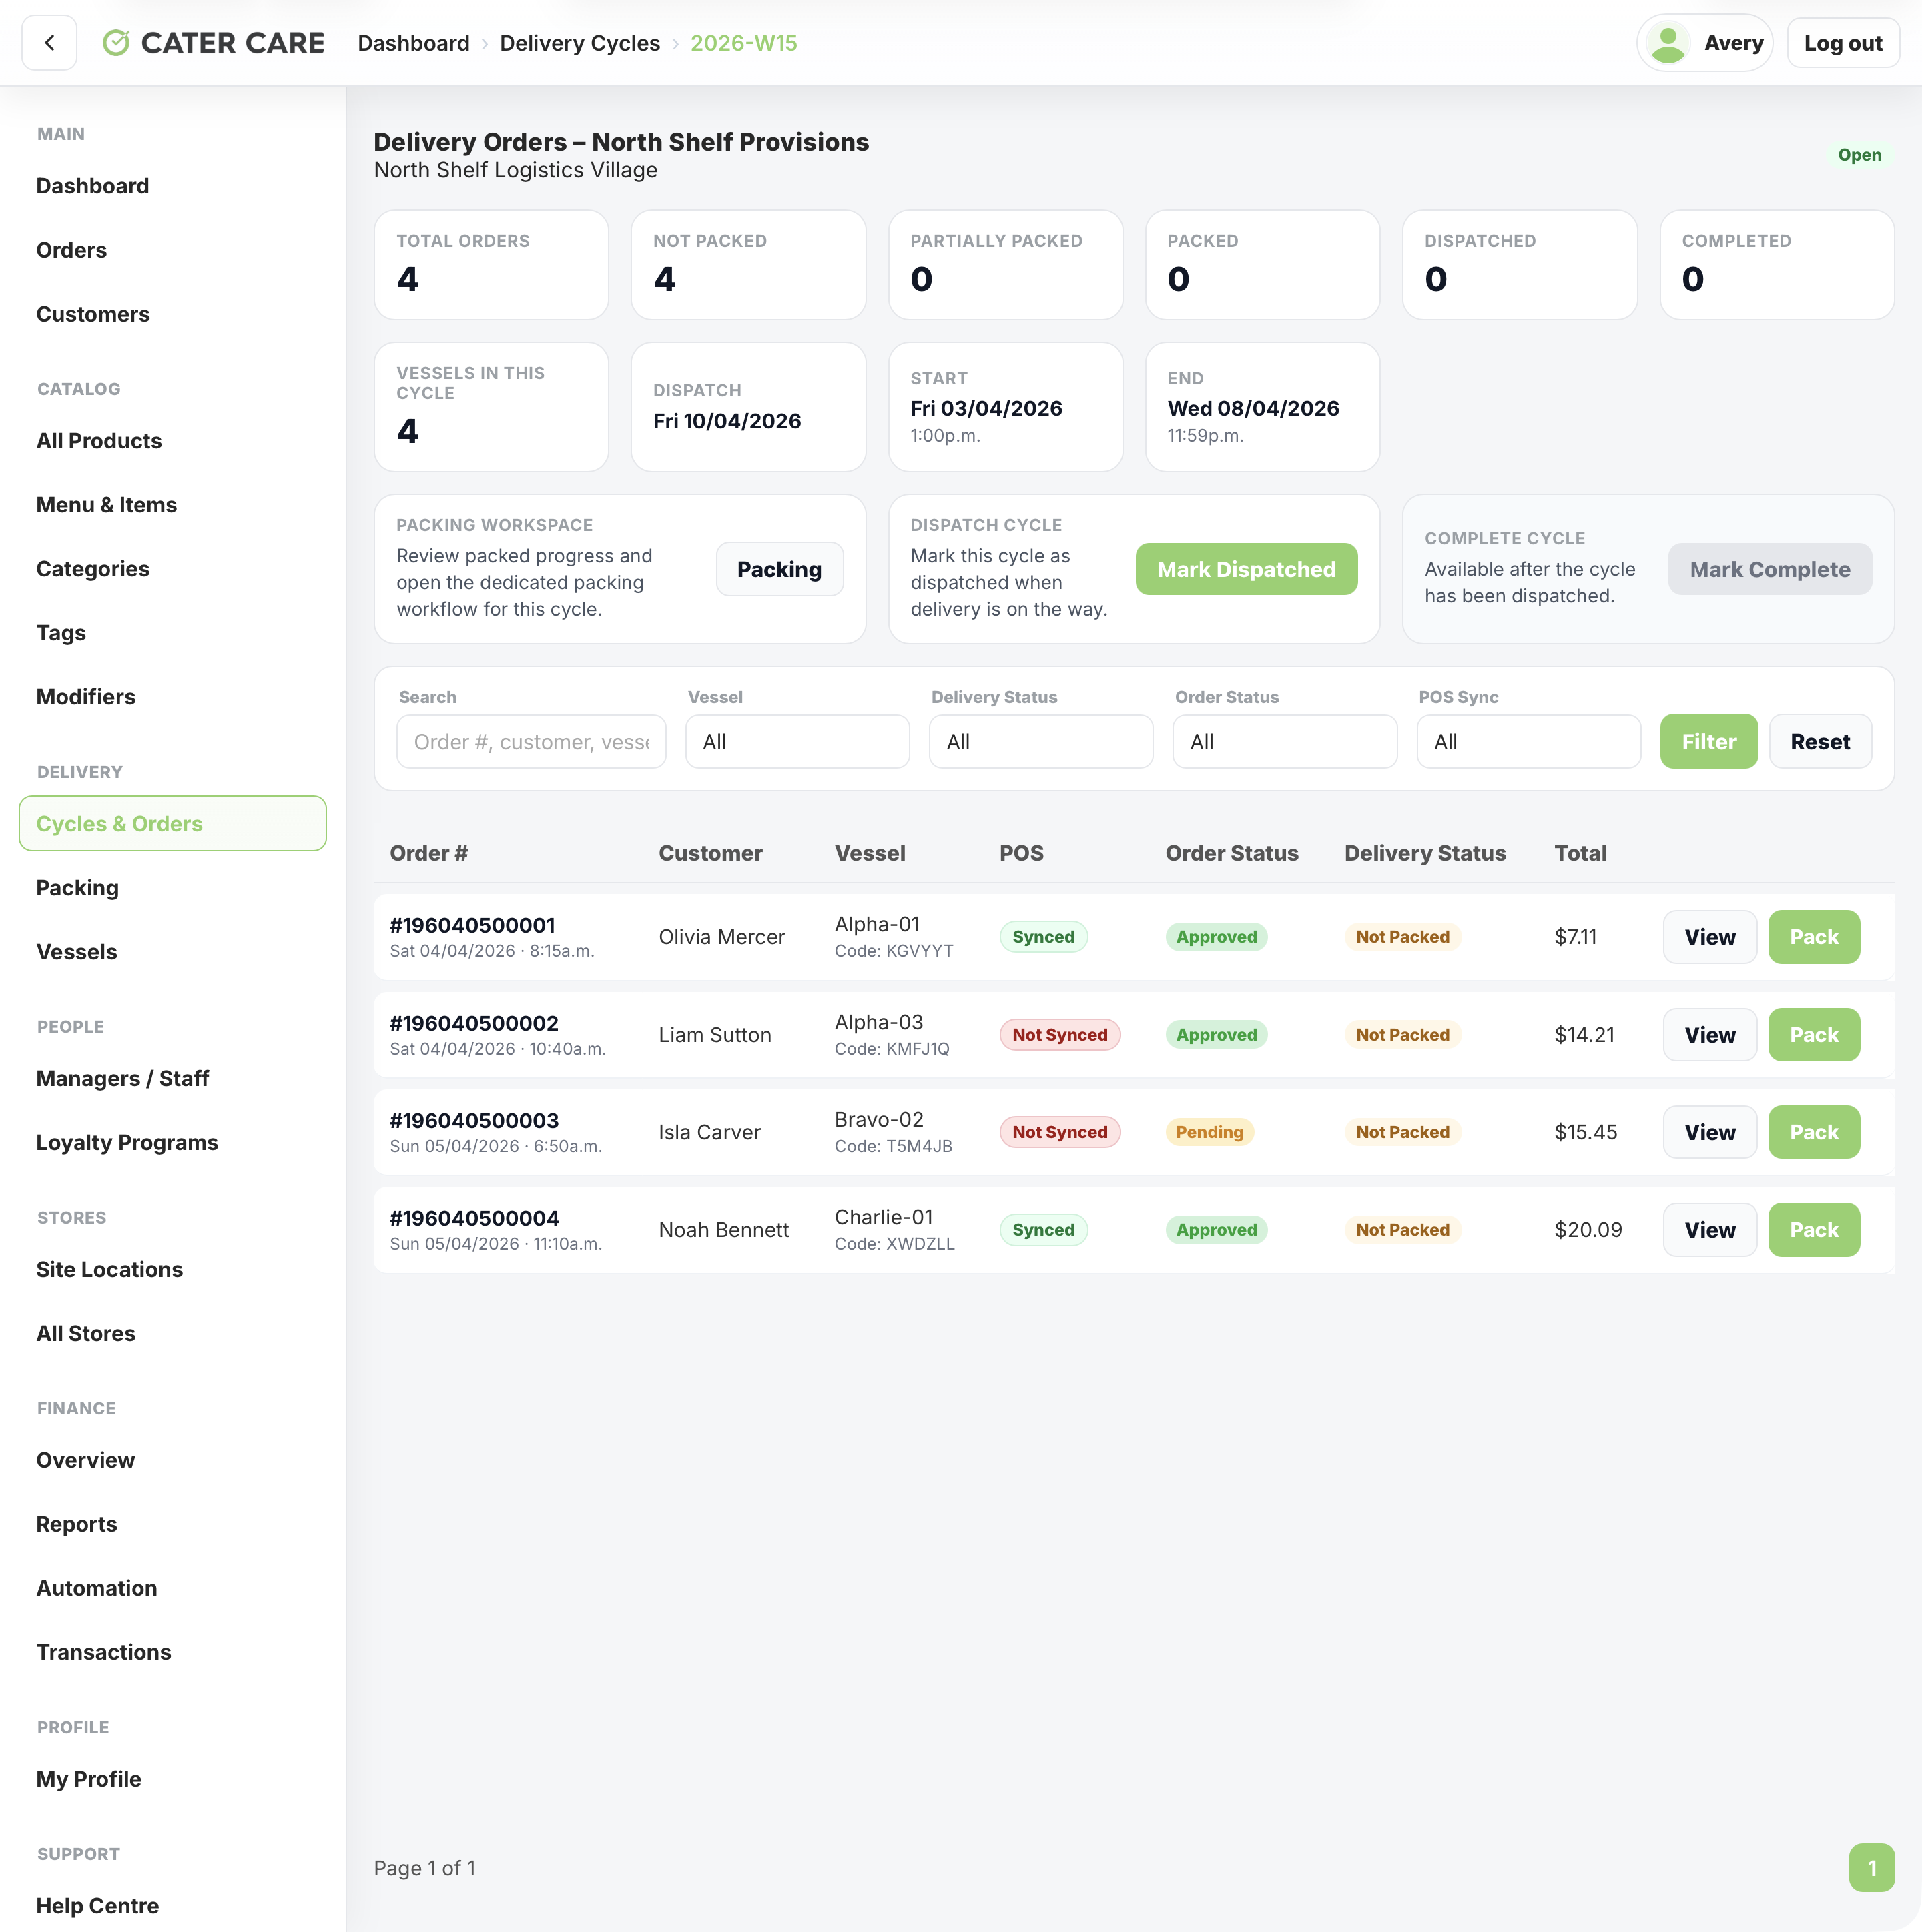
Task: Open Avery's user avatar menu
Action: (1704, 43)
